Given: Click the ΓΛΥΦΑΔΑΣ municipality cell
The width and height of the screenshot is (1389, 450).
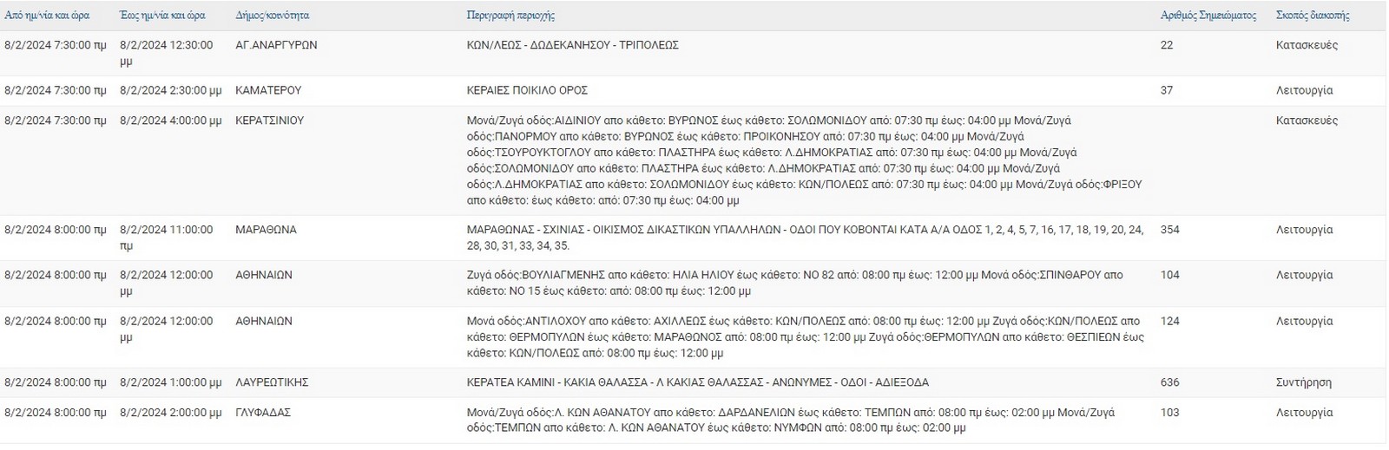Looking at the screenshot, I should (263, 413).
